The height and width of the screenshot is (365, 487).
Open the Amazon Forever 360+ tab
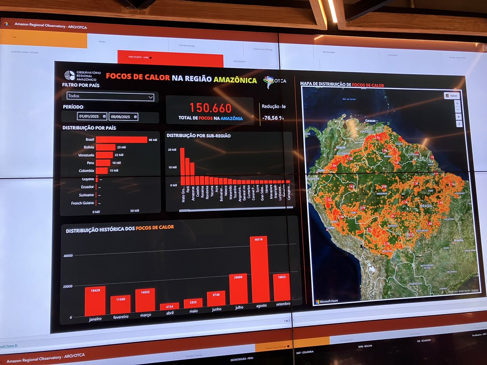coord(458,58)
